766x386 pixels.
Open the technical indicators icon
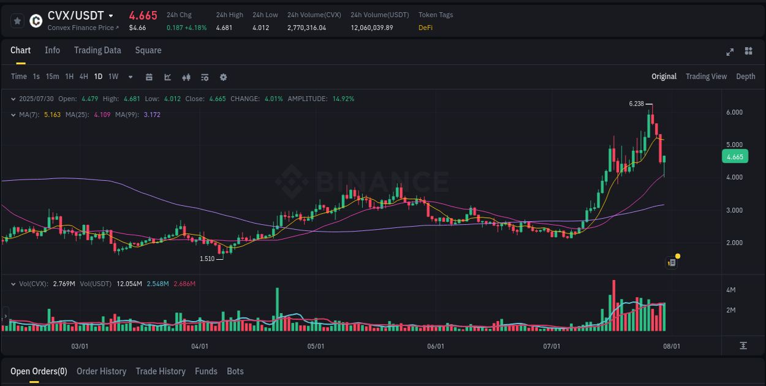pyautogui.click(x=204, y=77)
